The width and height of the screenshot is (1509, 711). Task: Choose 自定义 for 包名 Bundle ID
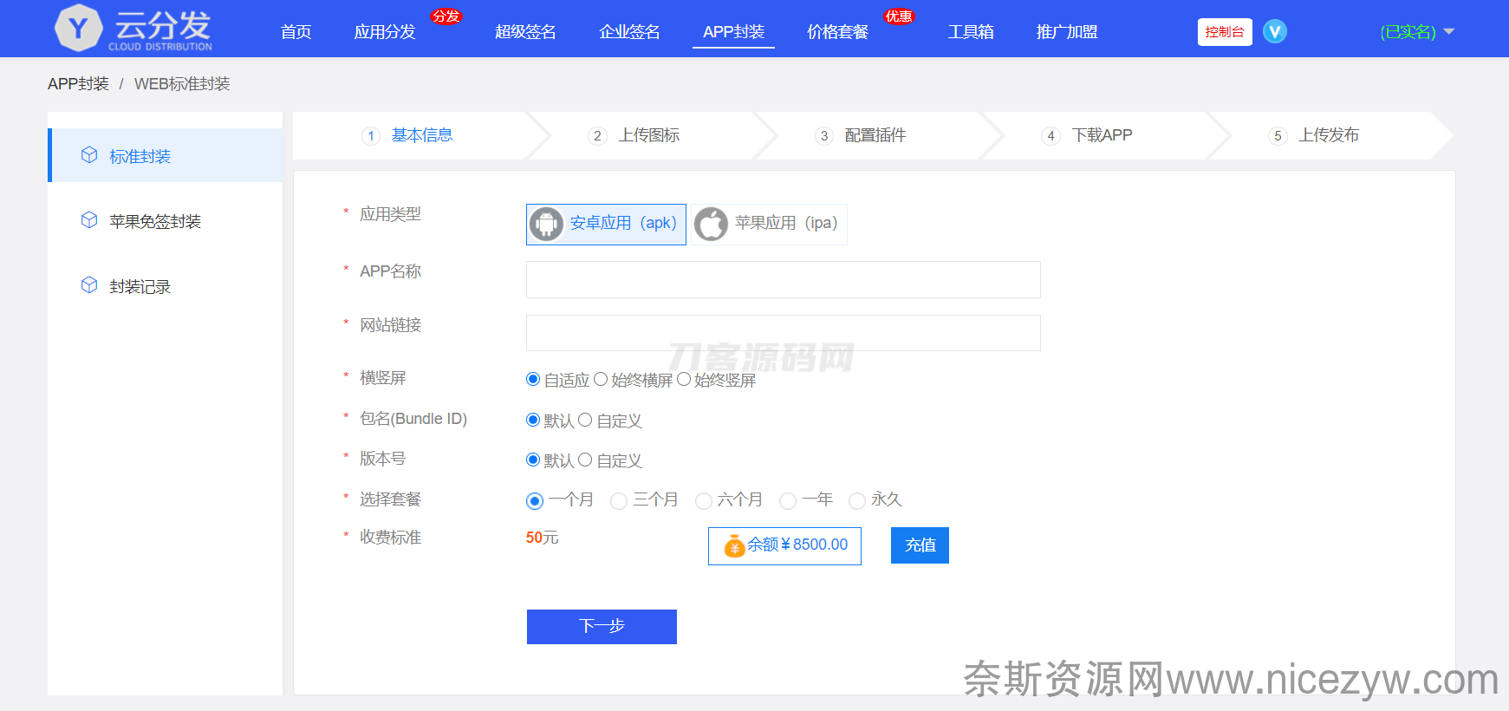[x=585, y=420]
